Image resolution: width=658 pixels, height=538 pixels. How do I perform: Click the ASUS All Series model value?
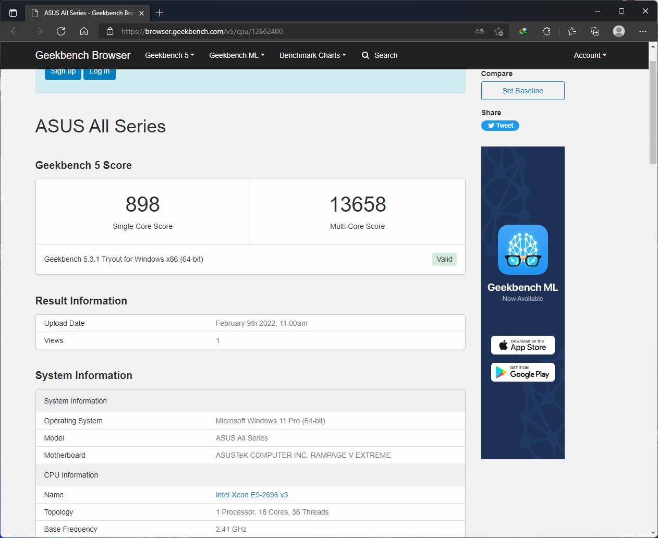[242, 438]
